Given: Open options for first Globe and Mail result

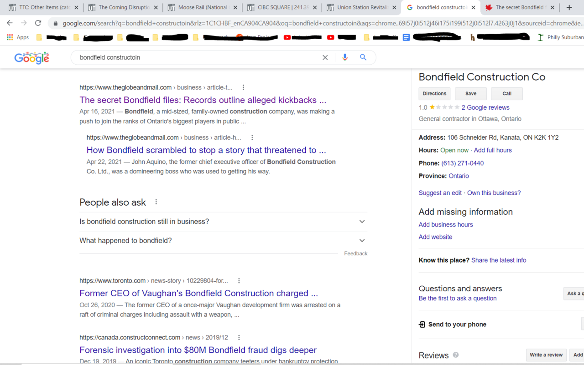Looking at the screenshot, I should pyautogui.click(x=243, y=87).
